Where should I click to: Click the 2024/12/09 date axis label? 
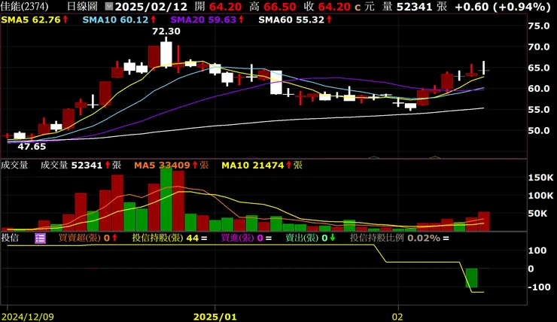click(x=27, y=317)
